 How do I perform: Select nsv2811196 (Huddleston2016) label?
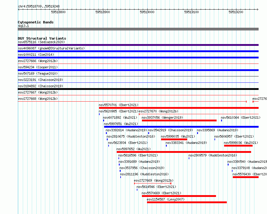144,174
